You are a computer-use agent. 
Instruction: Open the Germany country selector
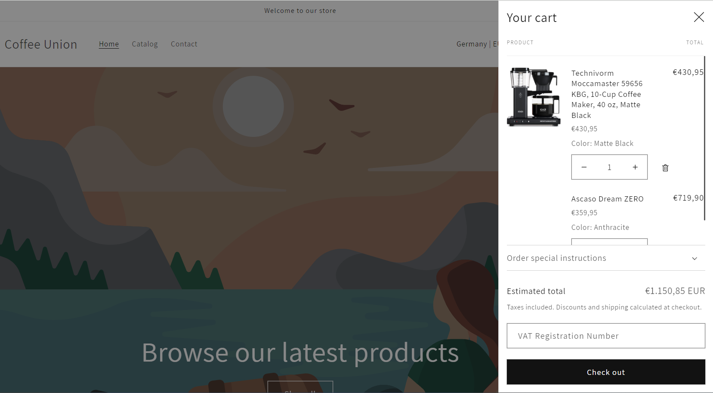point(477,44)
